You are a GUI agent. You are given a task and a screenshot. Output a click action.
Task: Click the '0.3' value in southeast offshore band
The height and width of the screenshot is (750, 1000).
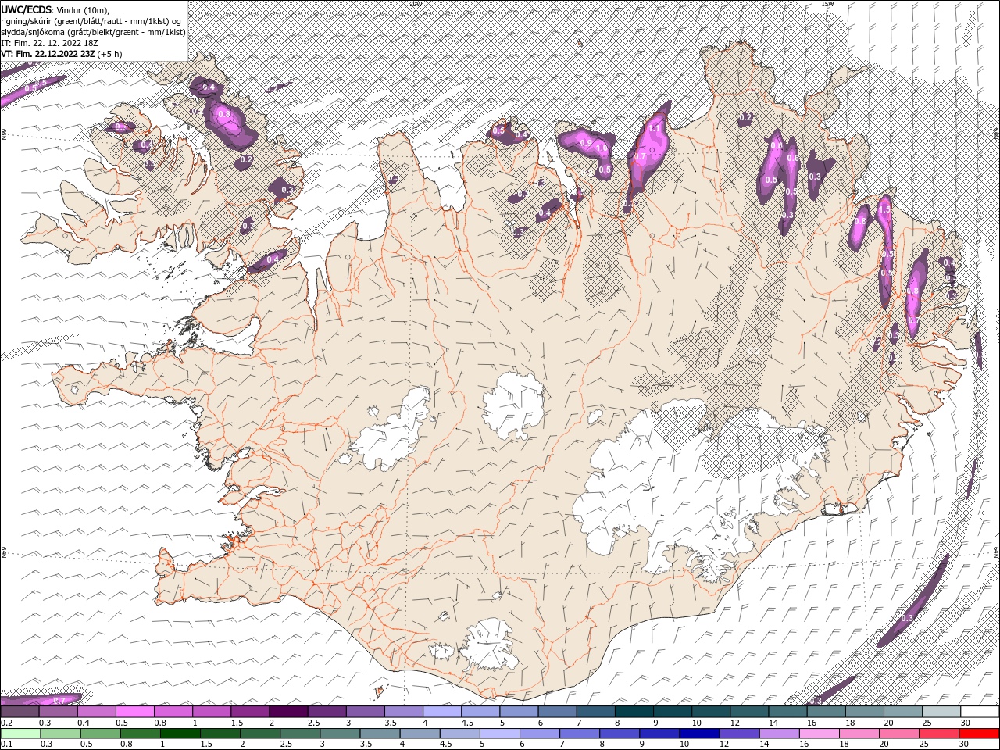907,618
